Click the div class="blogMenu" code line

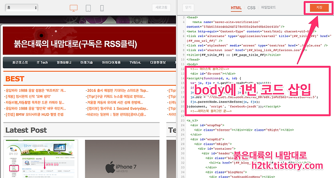226,172
